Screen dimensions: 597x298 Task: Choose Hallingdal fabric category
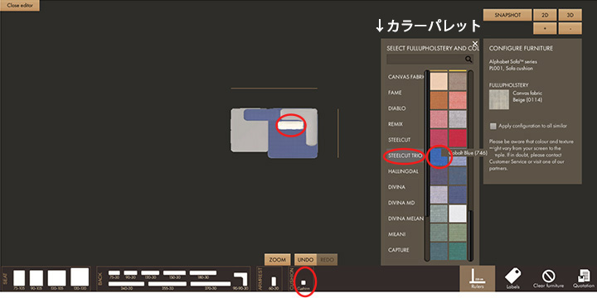tap(403, 171)
